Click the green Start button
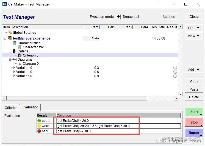The image size is (205, 146). pos(194,112)
